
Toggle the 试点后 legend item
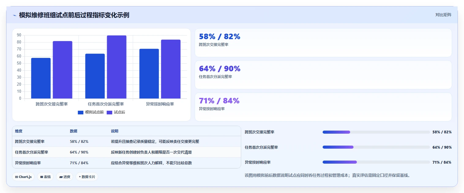point(116,112)
